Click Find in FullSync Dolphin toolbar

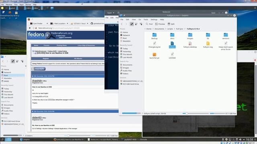coord(149,24)
